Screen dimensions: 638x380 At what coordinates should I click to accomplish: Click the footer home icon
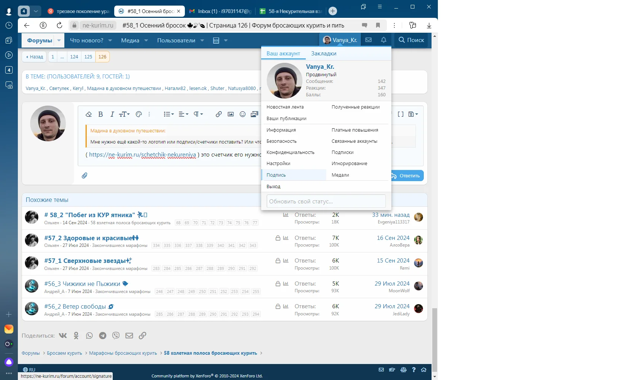click(424, 370)
